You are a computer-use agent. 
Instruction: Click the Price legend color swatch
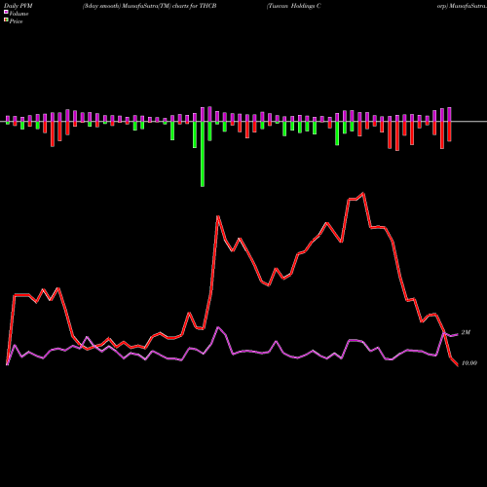pyautogui.click(x=6, y=20)
